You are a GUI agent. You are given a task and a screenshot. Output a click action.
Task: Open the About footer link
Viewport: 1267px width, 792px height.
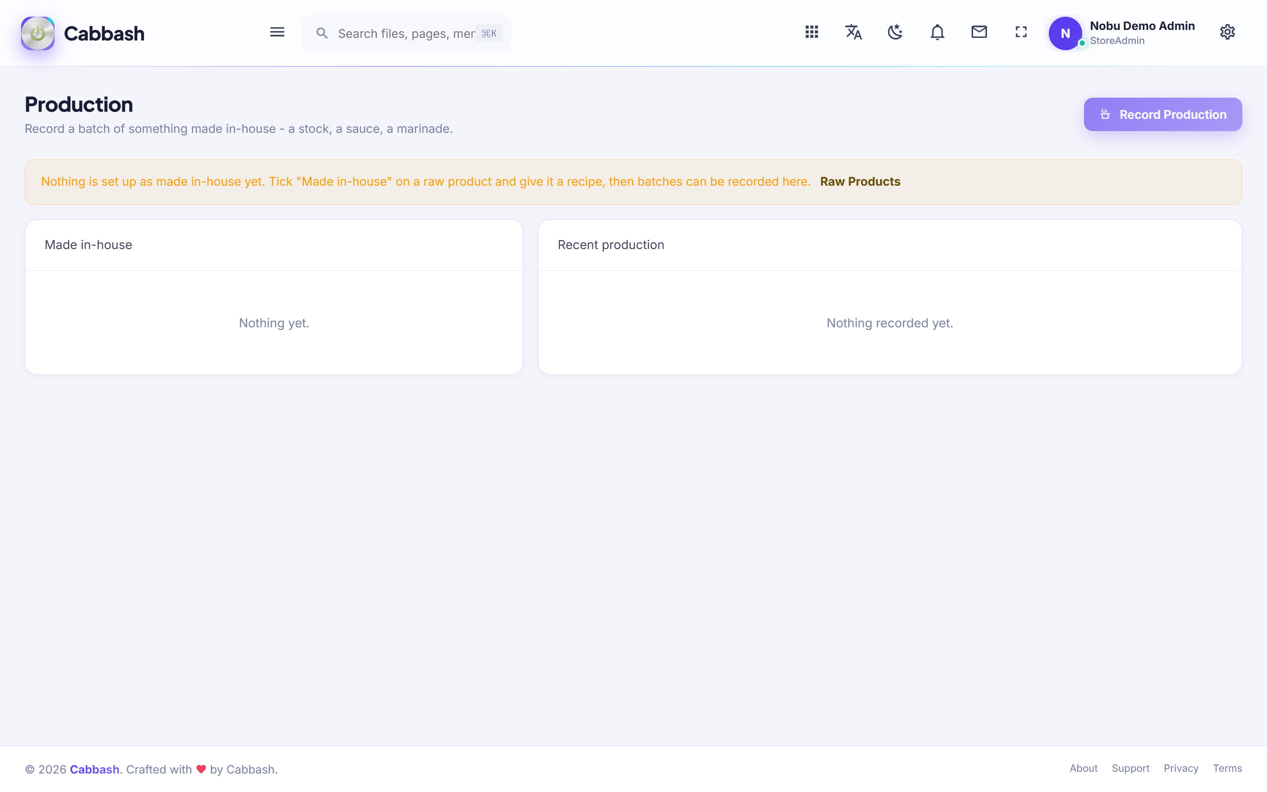pyautogui.click(x=1083, y=768)
